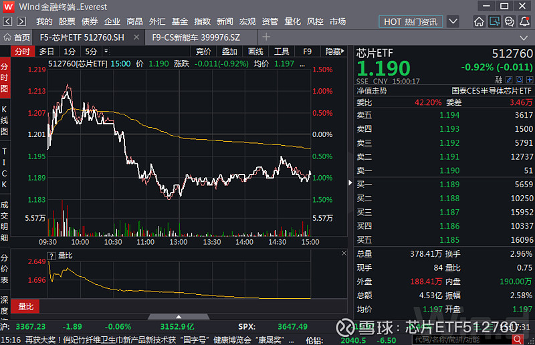The height and width of the screenshot is (345, 535).
Task: Switch chart to 多日 multi-day view
Action: click(x=47, y=51)
